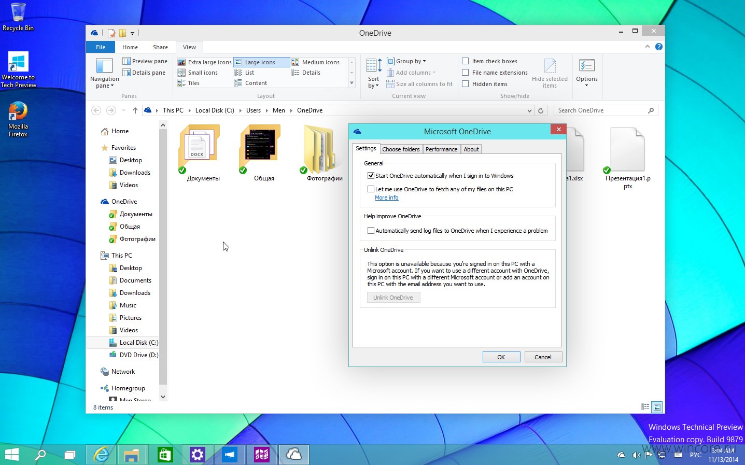Screen dimensions: 745x465
Task: Open the Group by dropdown
Action: pyautogui.click(x=406, y=61)
